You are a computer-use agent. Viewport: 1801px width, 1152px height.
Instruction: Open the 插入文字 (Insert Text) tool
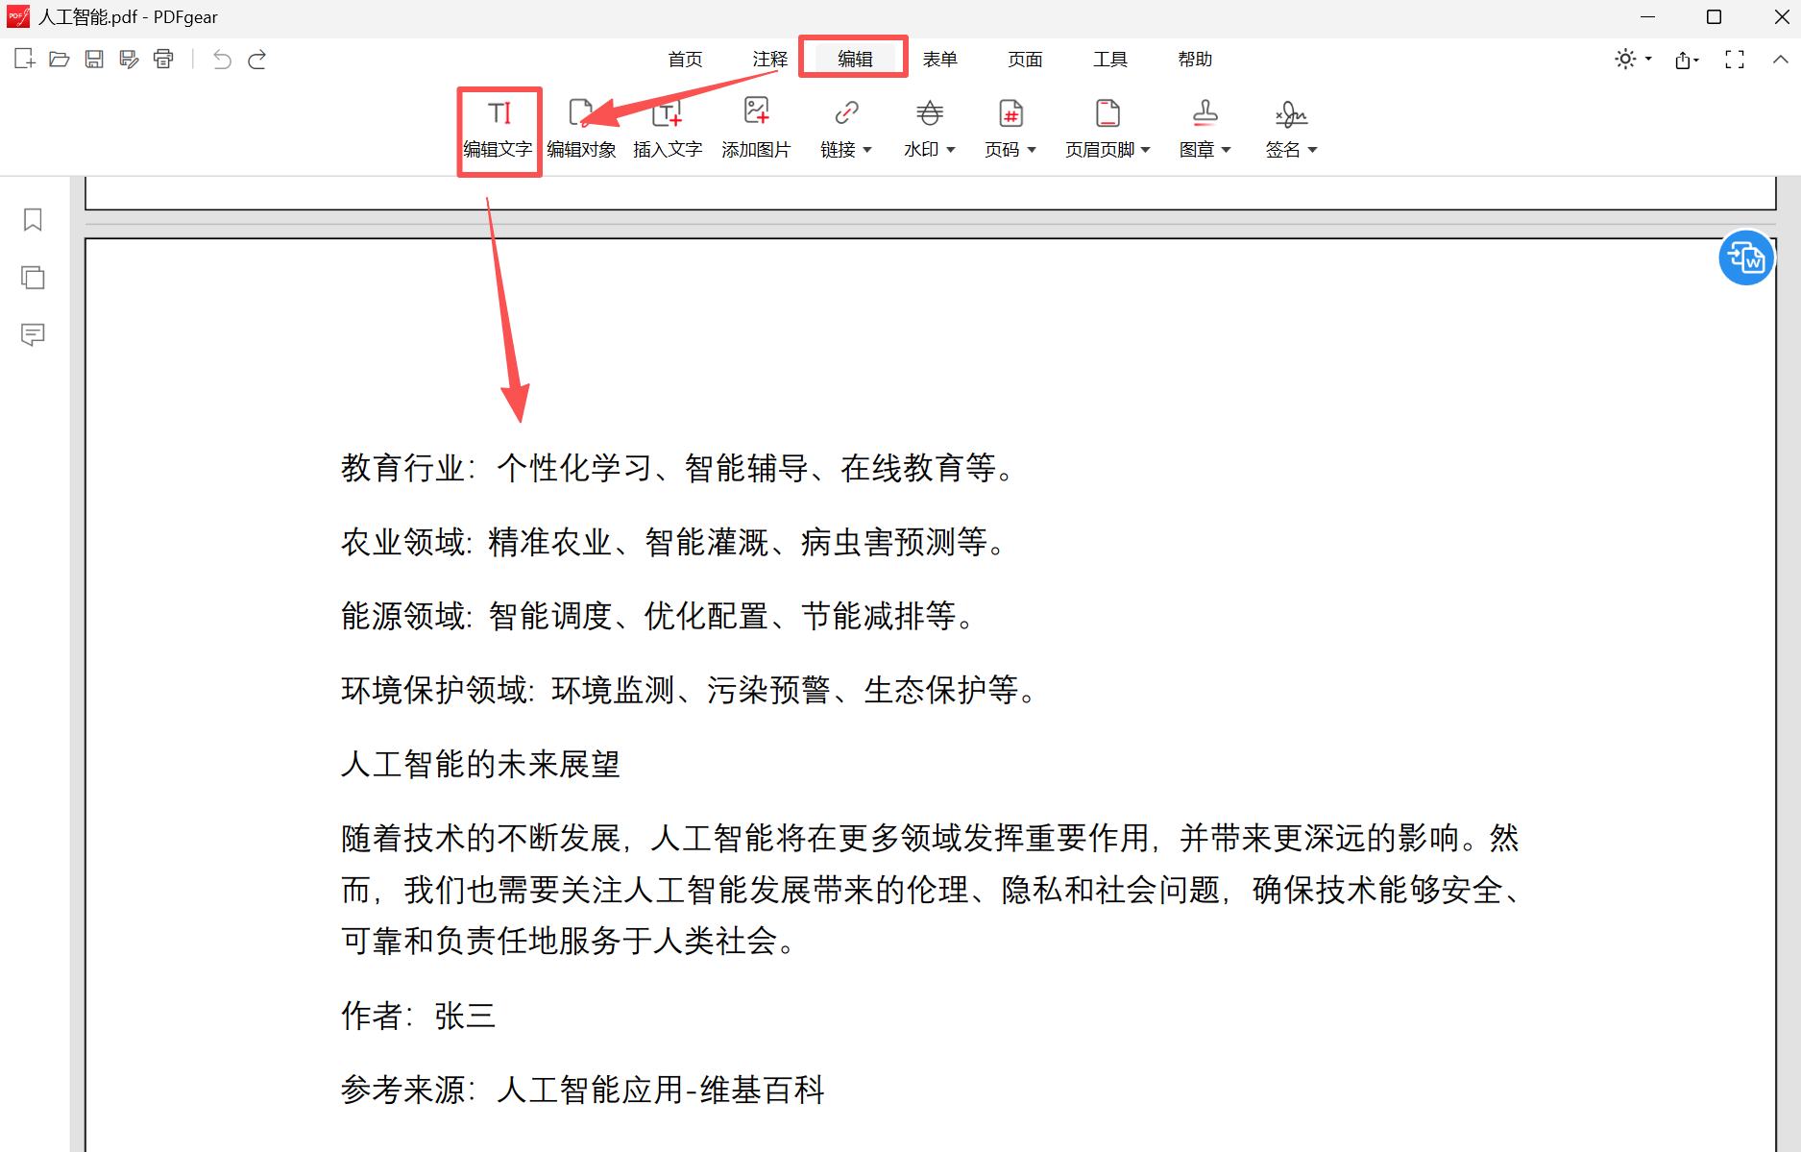[667, 130]
